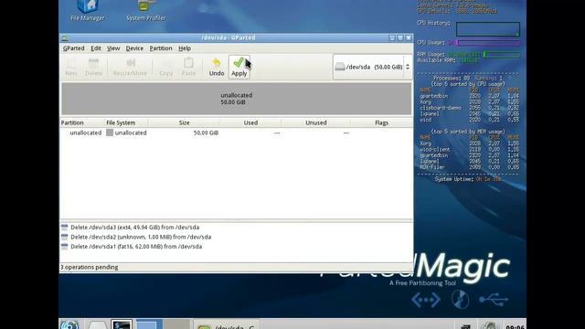Sort by the File System column header

(126, 122)
